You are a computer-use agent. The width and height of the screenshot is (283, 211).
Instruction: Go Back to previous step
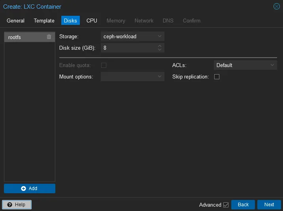243,205
